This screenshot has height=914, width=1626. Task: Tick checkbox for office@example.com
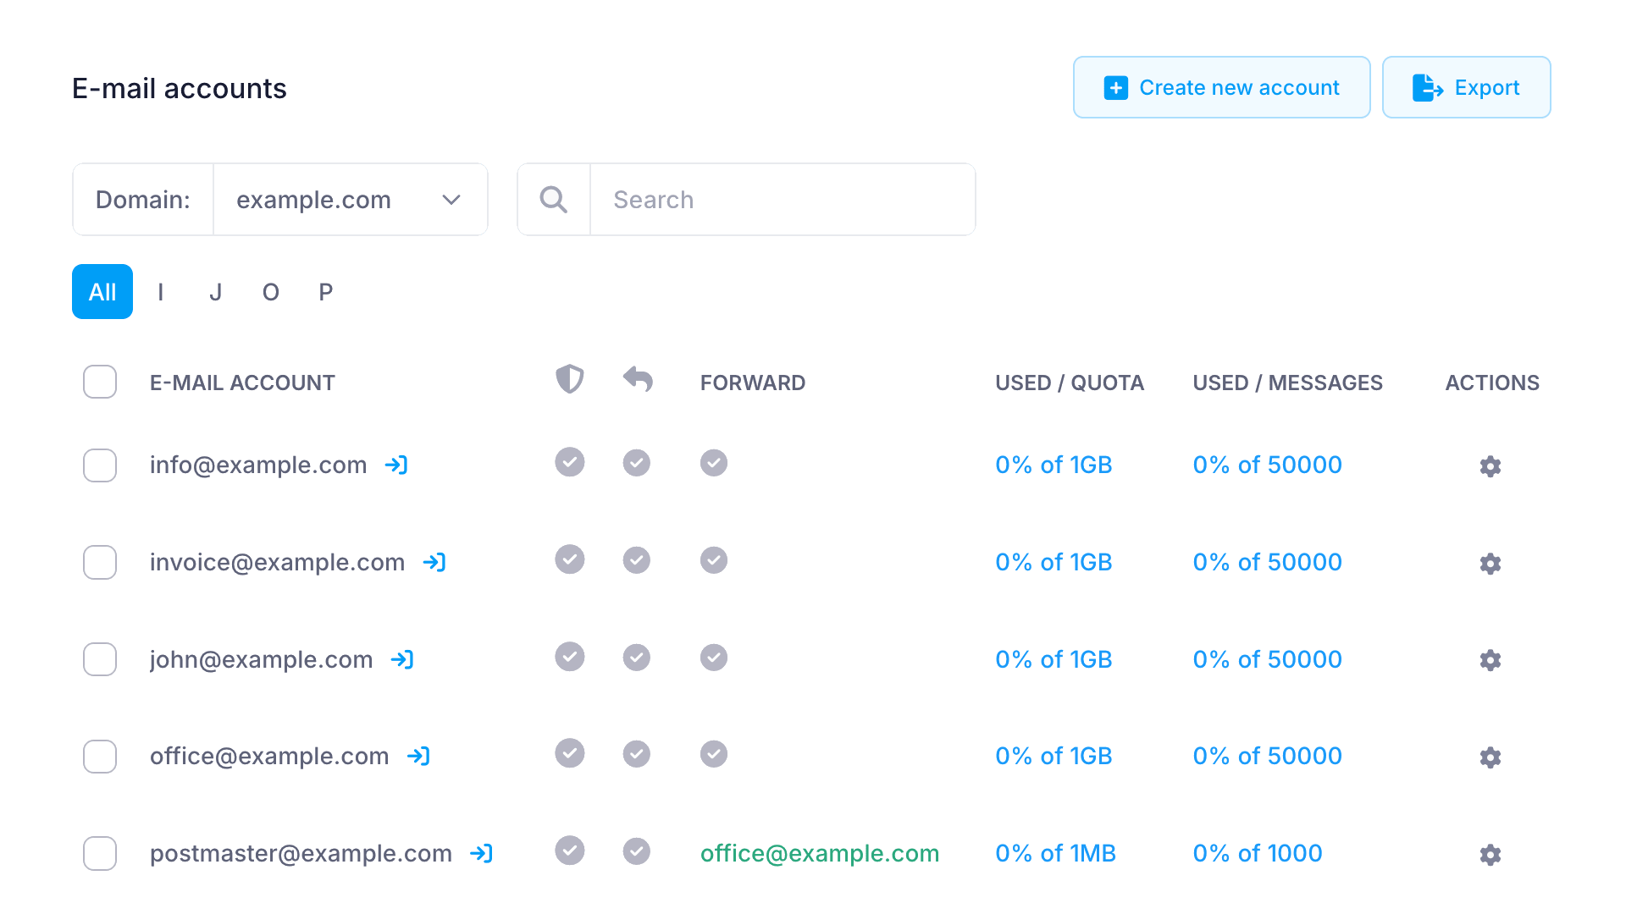coord(100,757)
